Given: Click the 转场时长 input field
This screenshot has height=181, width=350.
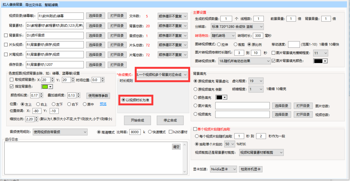Looking at the screenshot, I should point(258,36).
